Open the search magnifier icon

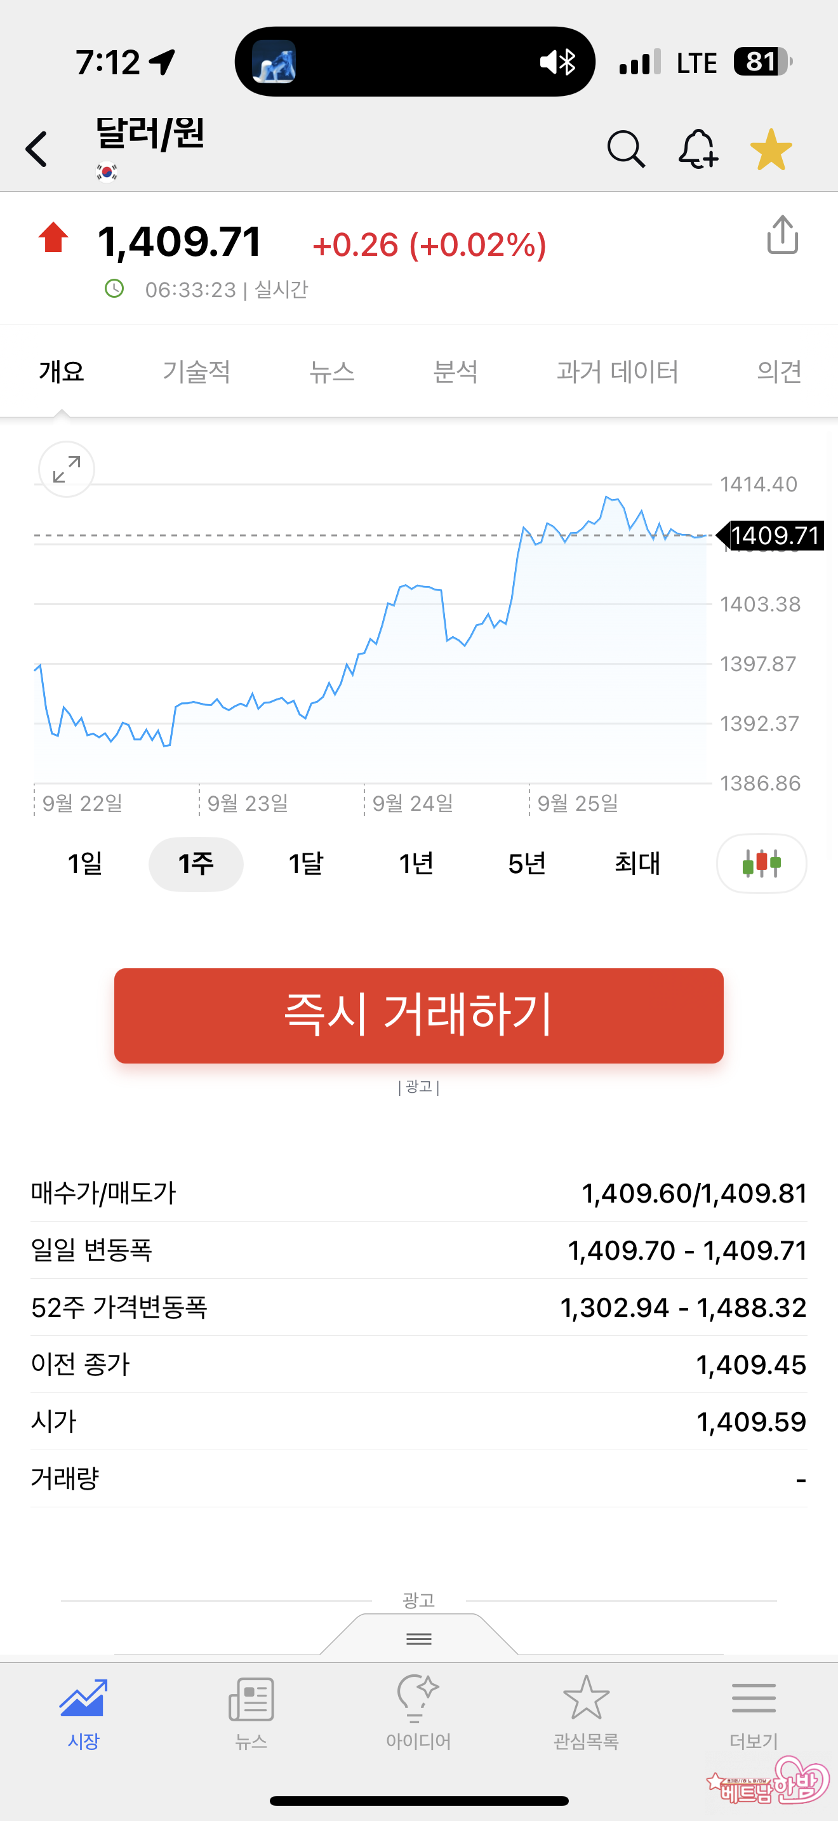(x=625, y=149)
